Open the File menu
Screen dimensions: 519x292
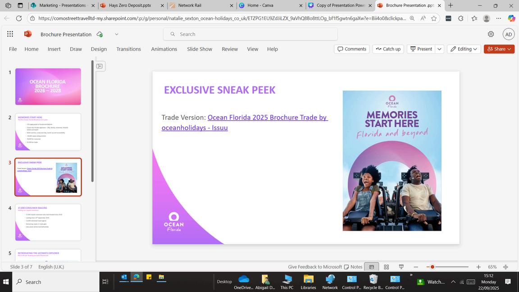13,49
